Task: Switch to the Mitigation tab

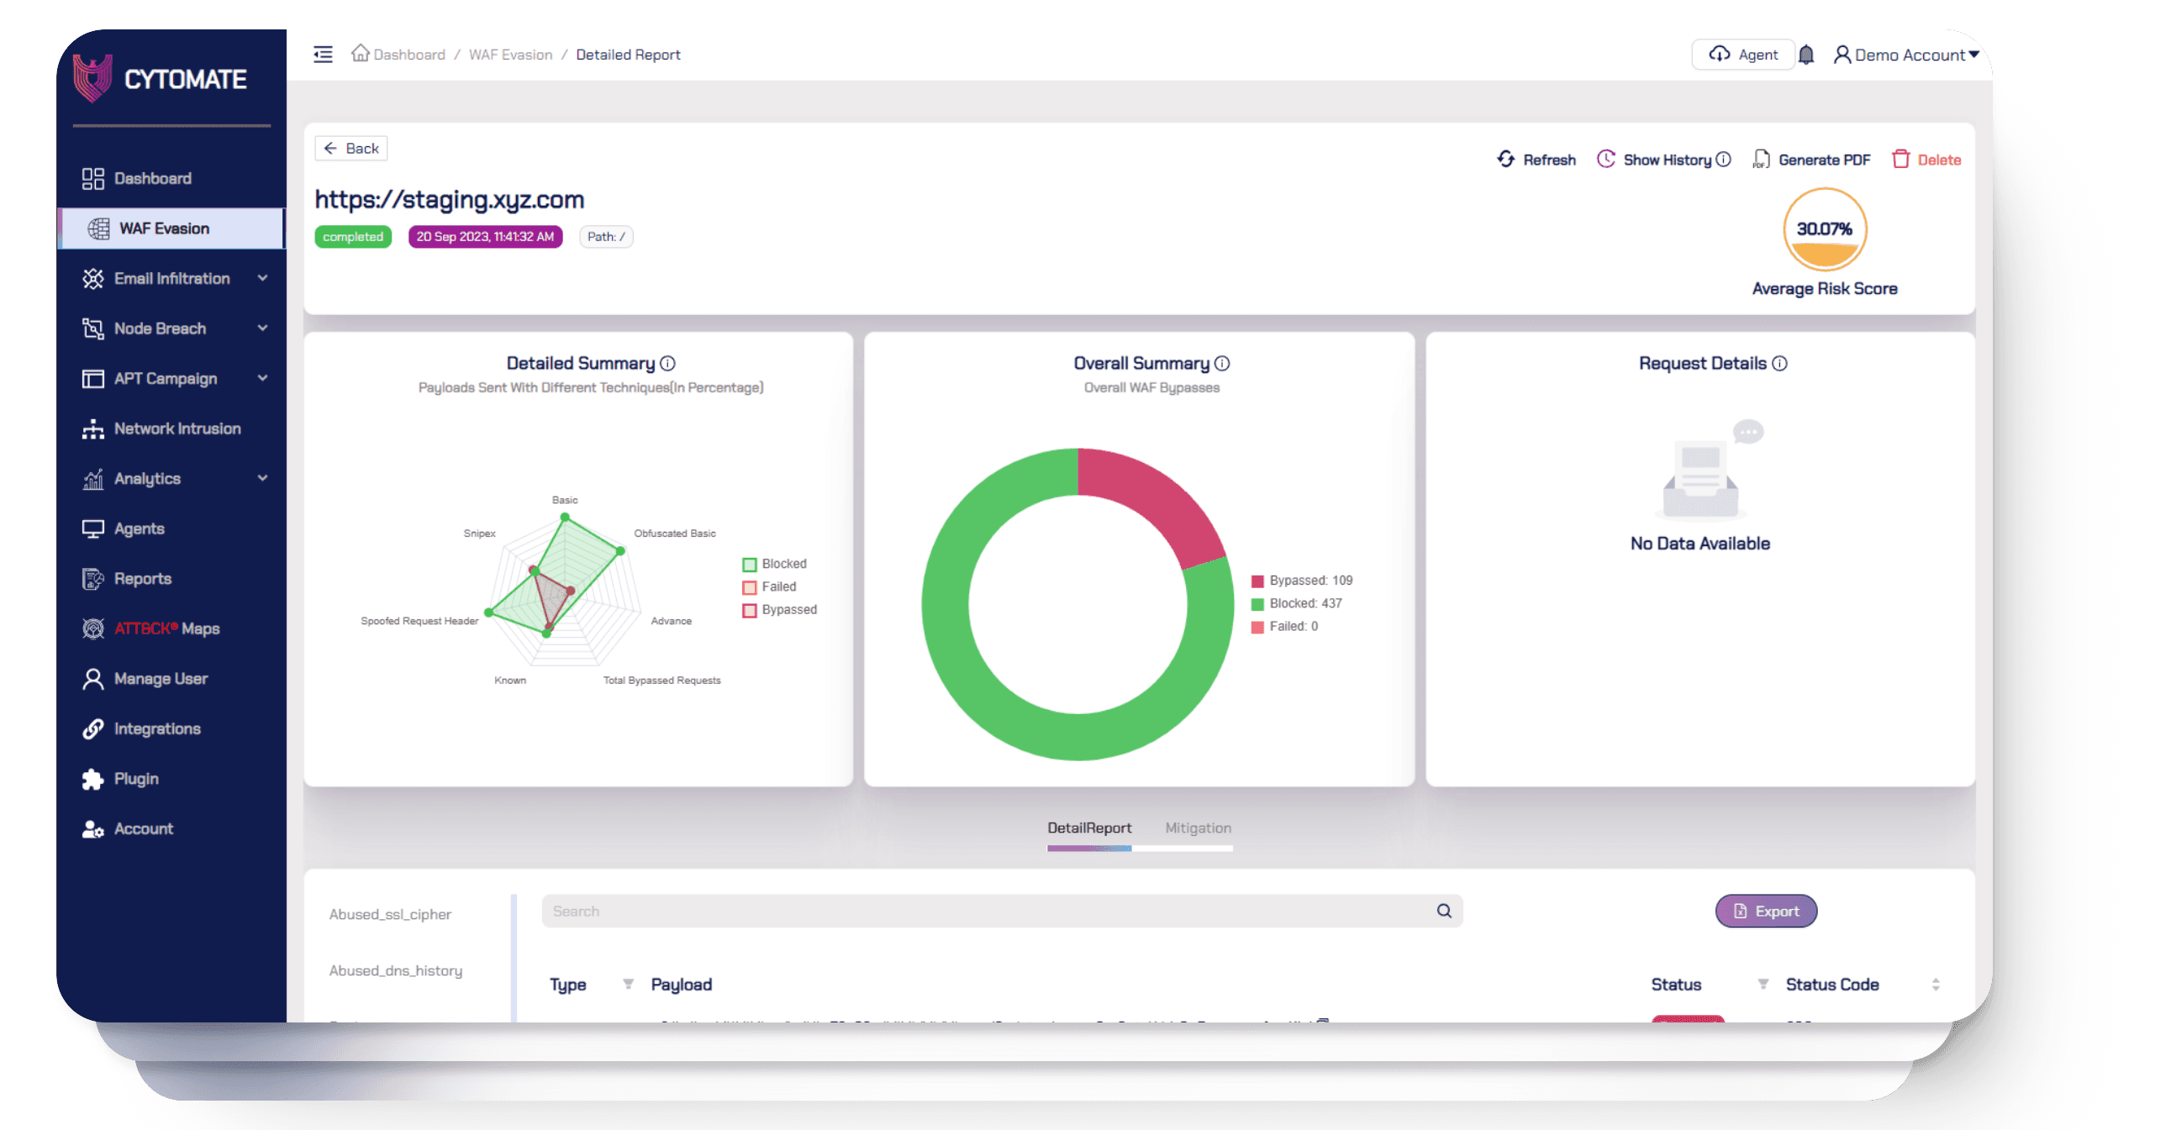Action: click(1198, 828)
